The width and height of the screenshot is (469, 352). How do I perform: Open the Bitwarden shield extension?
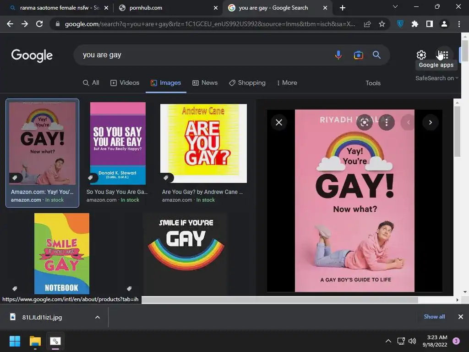[x=400, y=24]
